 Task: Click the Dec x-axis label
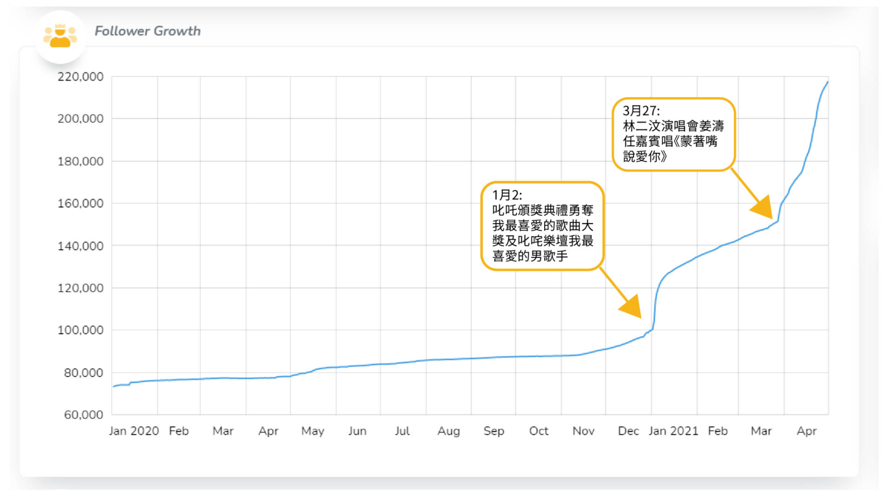pos(628,431)
